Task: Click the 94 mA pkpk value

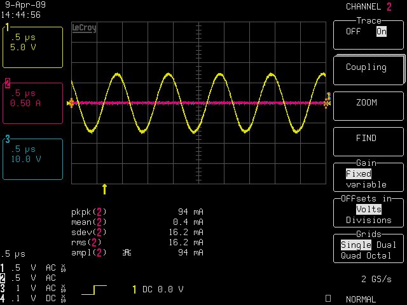Action: coord(191,212)
